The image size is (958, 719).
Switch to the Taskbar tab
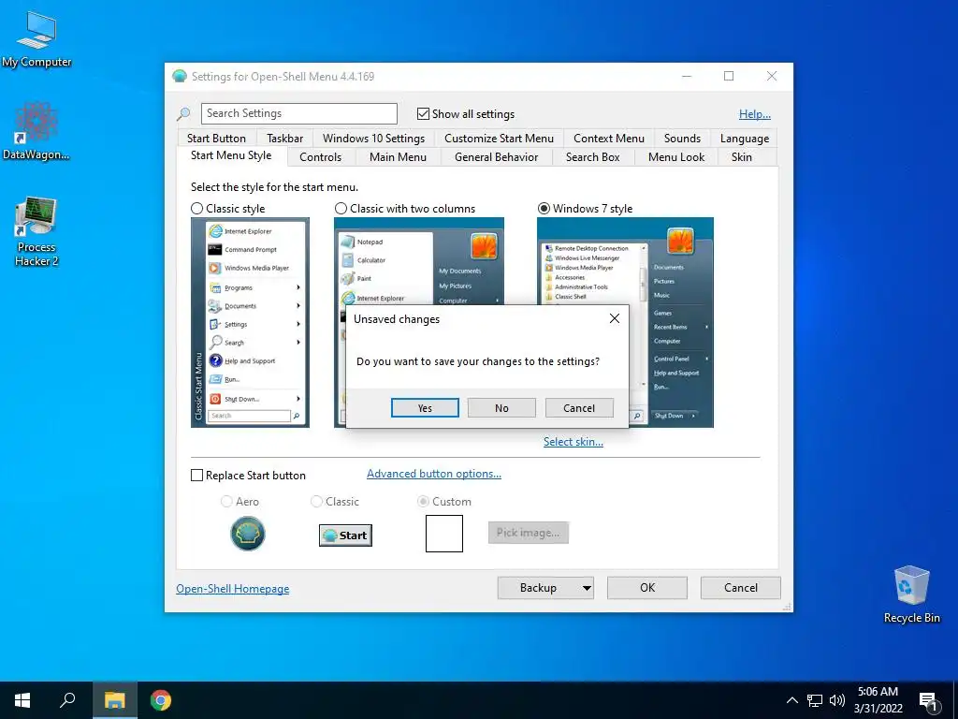tap(284, 139)
